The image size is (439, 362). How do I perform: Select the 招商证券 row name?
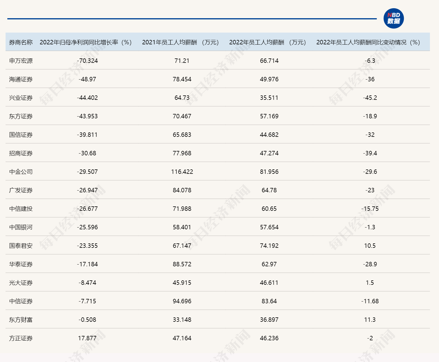coord(21,153)
